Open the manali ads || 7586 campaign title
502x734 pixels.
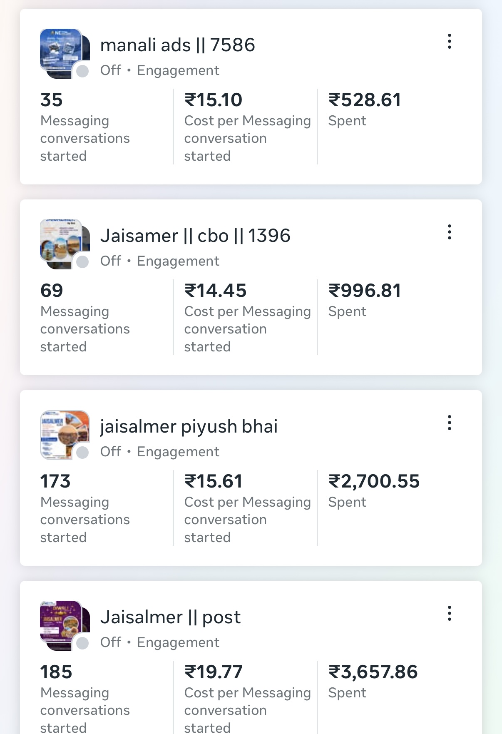point(178,45)
